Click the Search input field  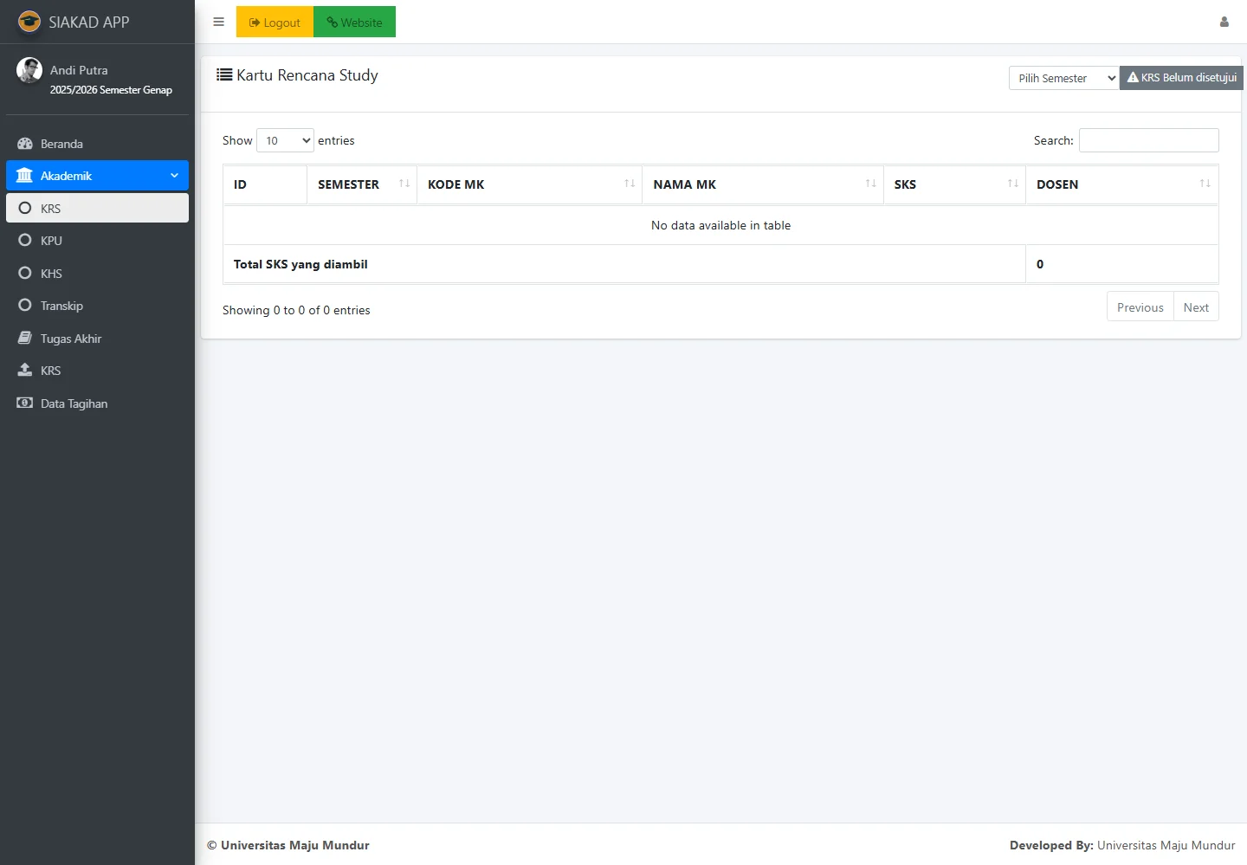click(x=1148, y=140)
